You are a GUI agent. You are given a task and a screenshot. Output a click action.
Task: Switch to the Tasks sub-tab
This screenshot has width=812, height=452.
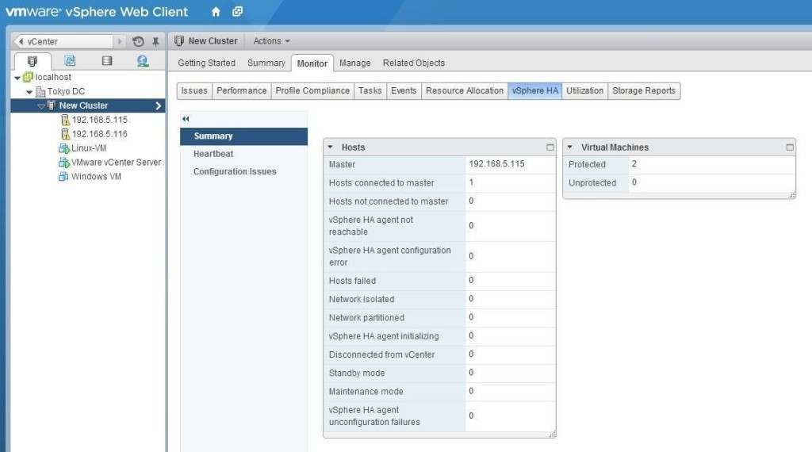(370, 90)
